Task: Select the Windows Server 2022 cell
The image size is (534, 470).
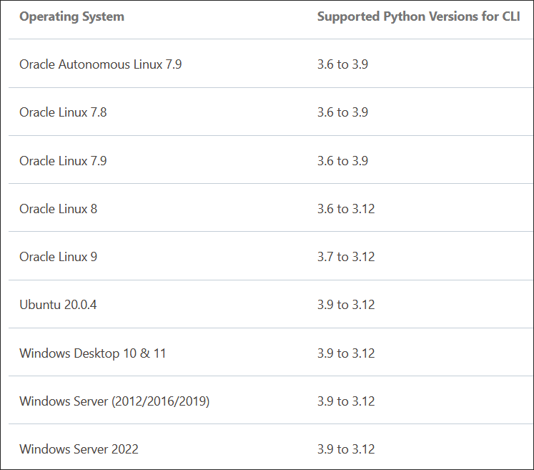Action: click(x=79, y=449)
